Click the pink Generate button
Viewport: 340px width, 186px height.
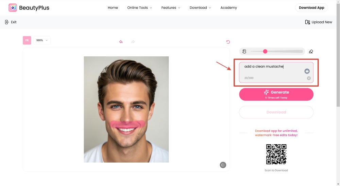[x=276, y=94]
